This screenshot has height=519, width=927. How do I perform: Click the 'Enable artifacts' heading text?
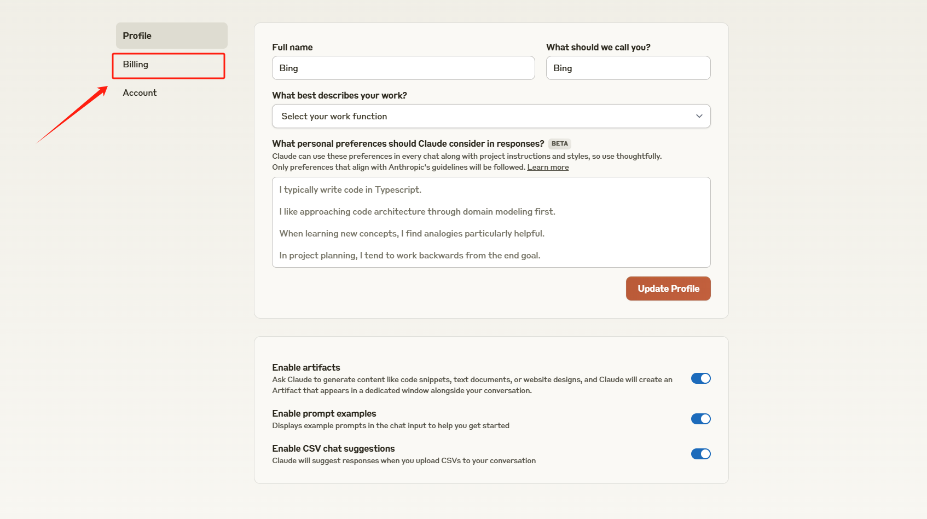point(306,367)
